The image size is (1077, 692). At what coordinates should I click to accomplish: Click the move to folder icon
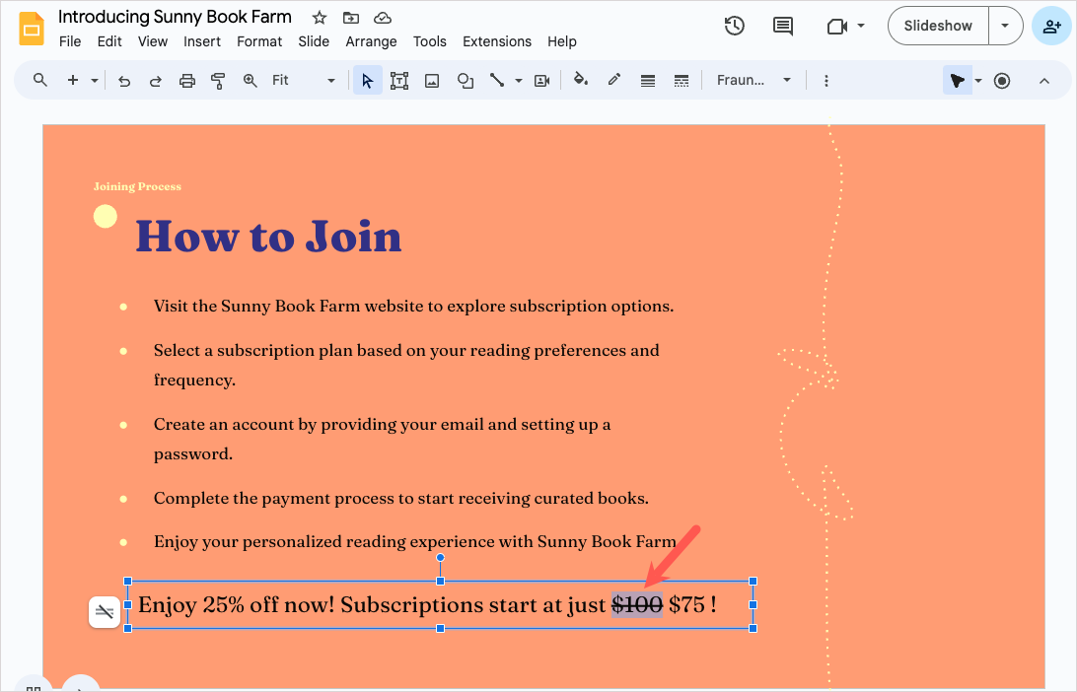point(351,18)
